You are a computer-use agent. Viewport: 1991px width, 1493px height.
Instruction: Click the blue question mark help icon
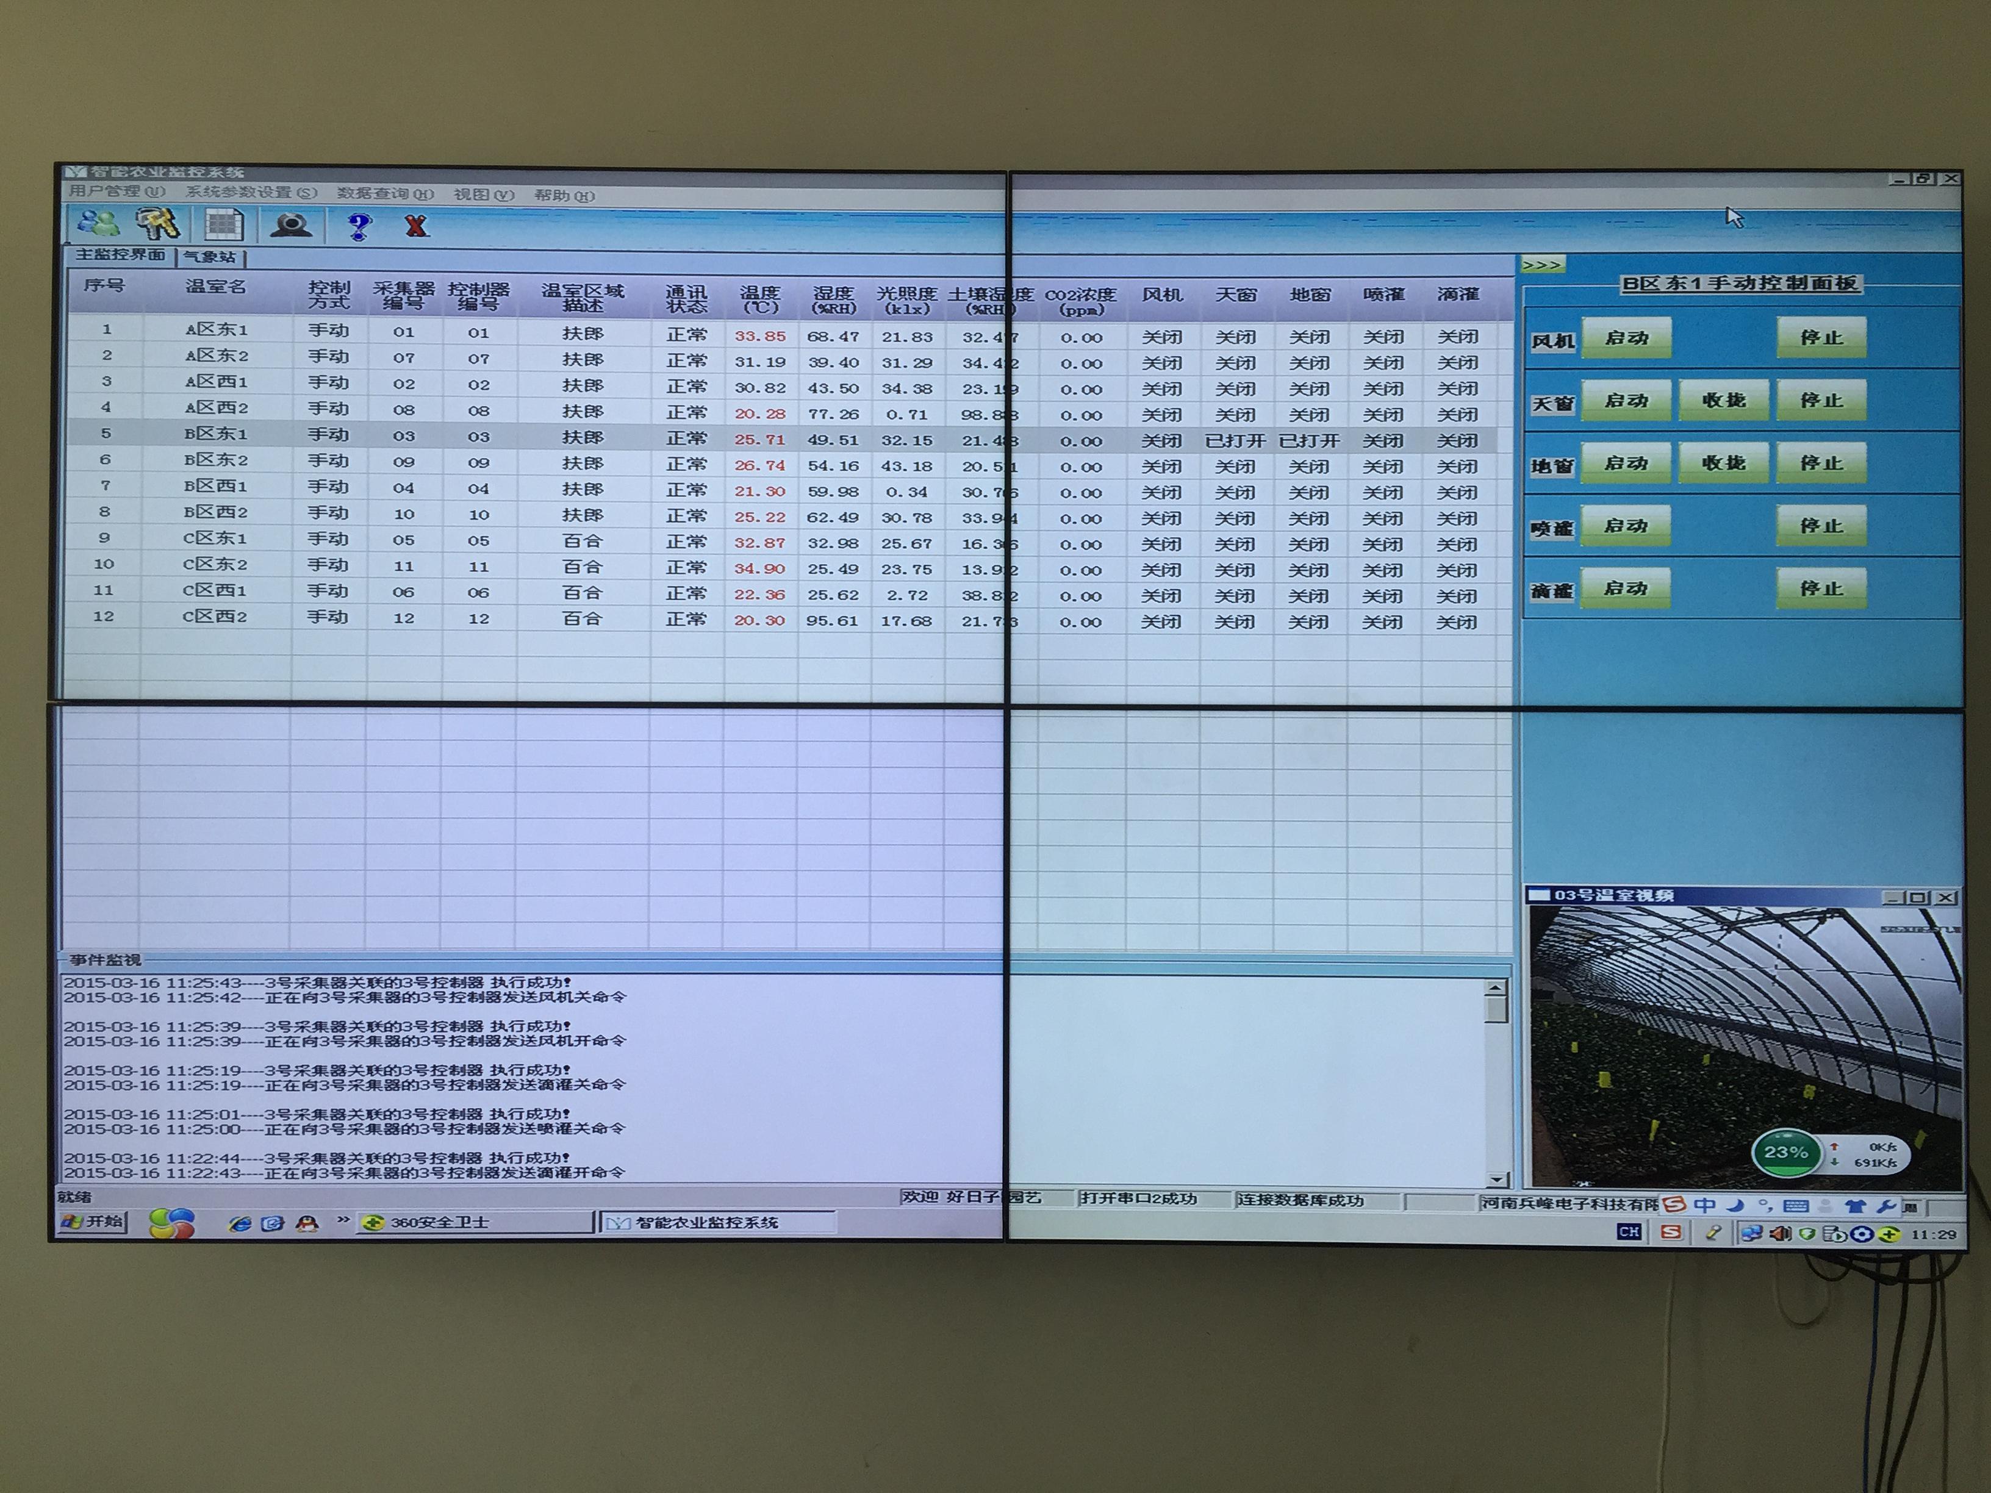point(359,226)
